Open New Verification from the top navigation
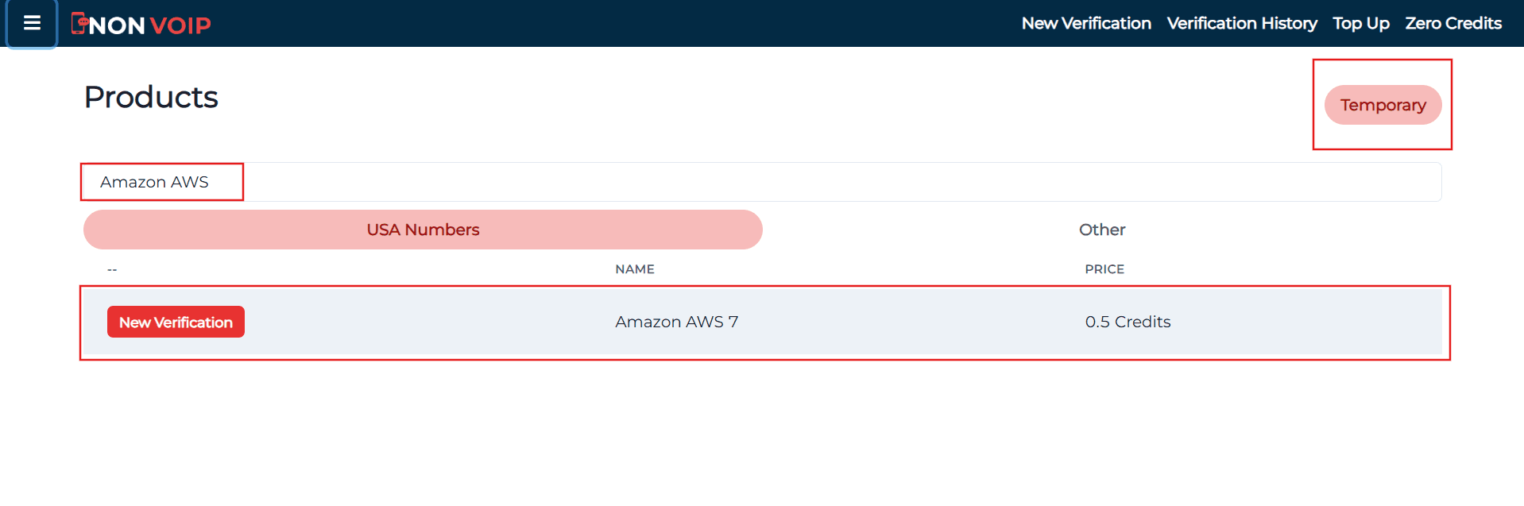This screenshot has height=506, width=1524. (x=1085, y=23)
